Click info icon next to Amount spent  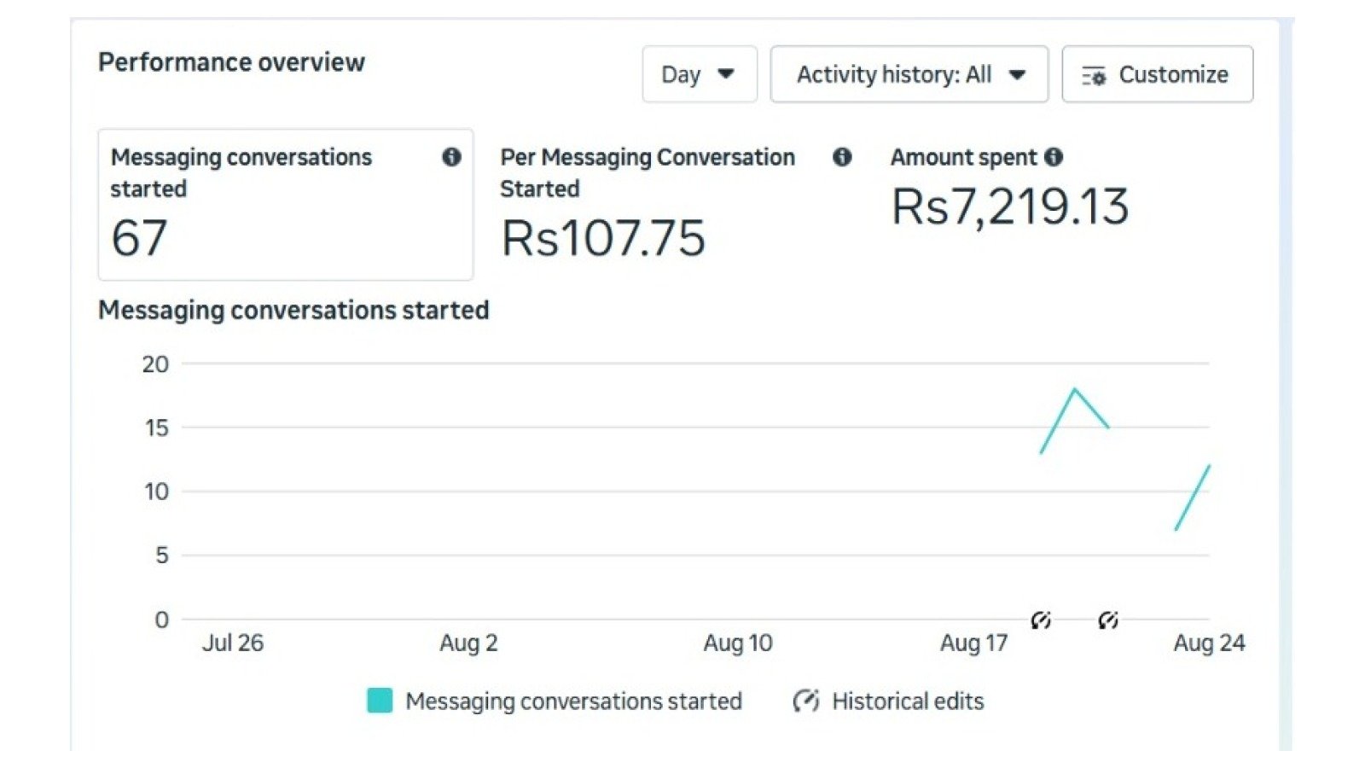(1054, 157)
